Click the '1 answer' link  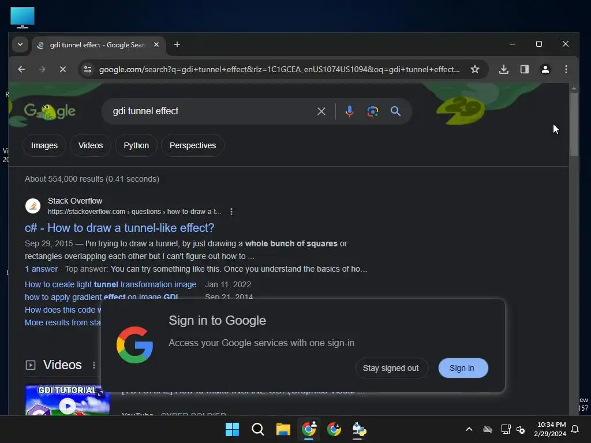coord(41,269)
